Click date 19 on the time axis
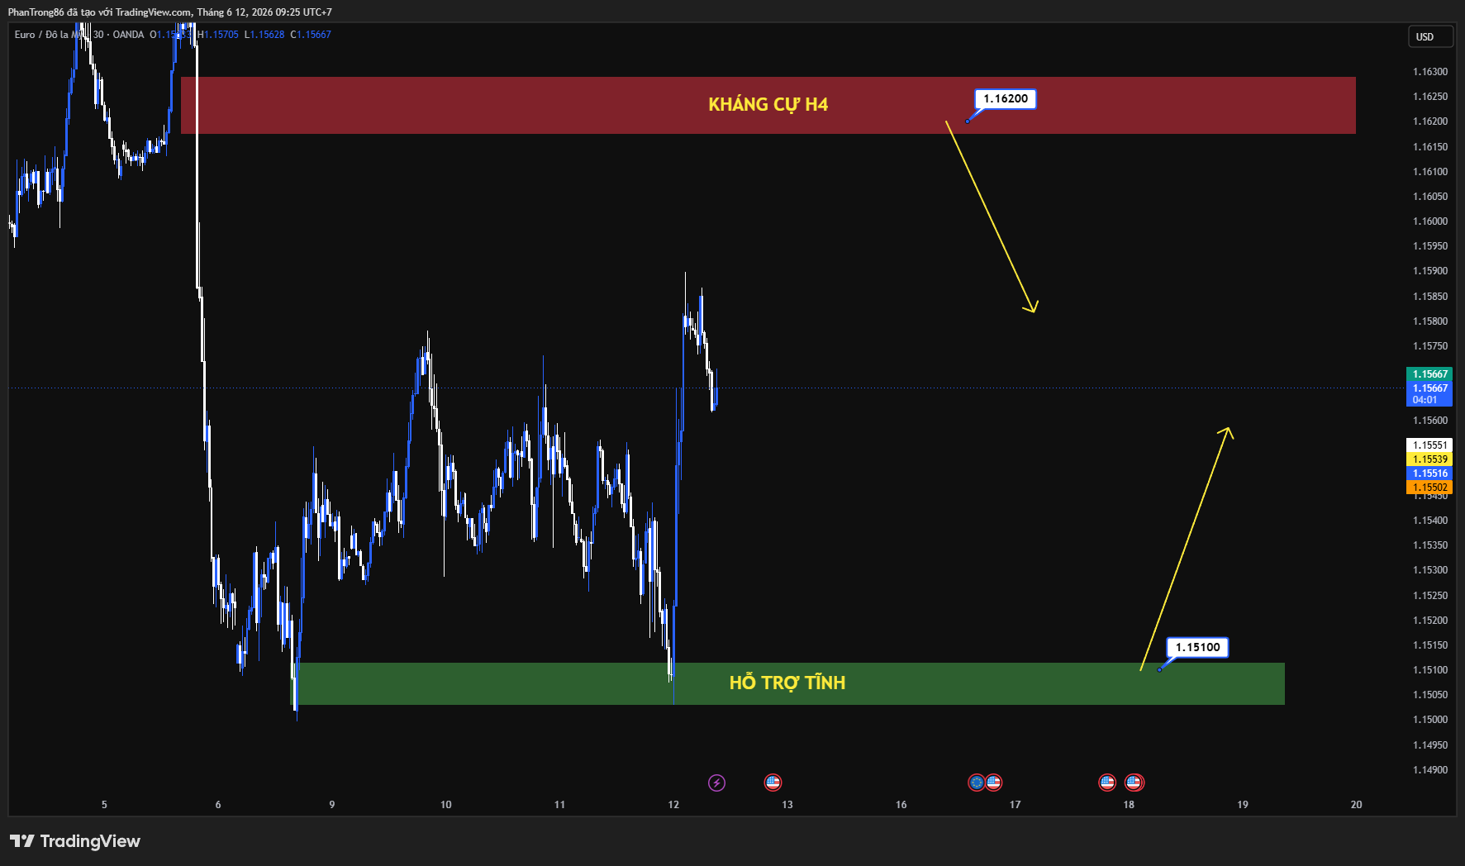This screenshot has width=1465, height=866. [1243, 805]
